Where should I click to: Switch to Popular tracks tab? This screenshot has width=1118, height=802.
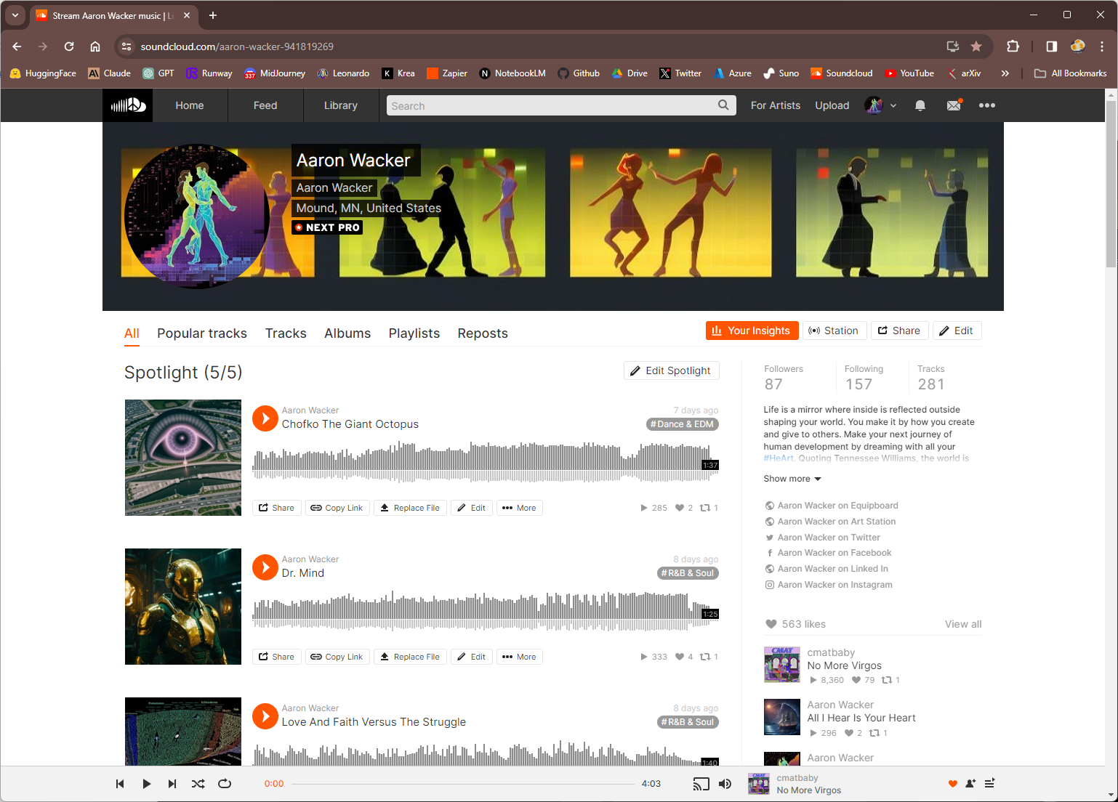202,333
